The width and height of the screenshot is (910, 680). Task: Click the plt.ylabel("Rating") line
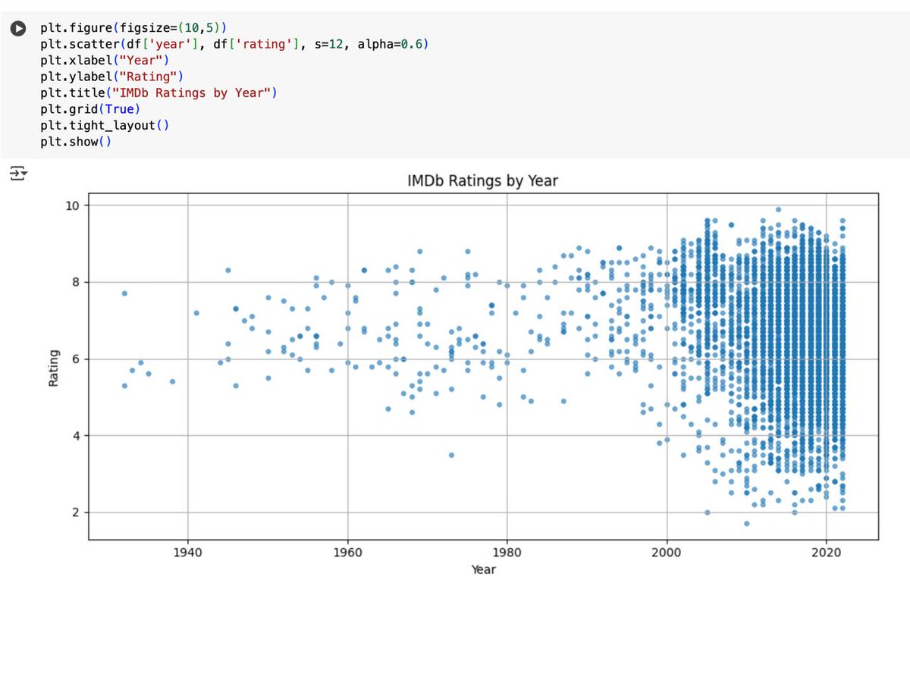112,77
